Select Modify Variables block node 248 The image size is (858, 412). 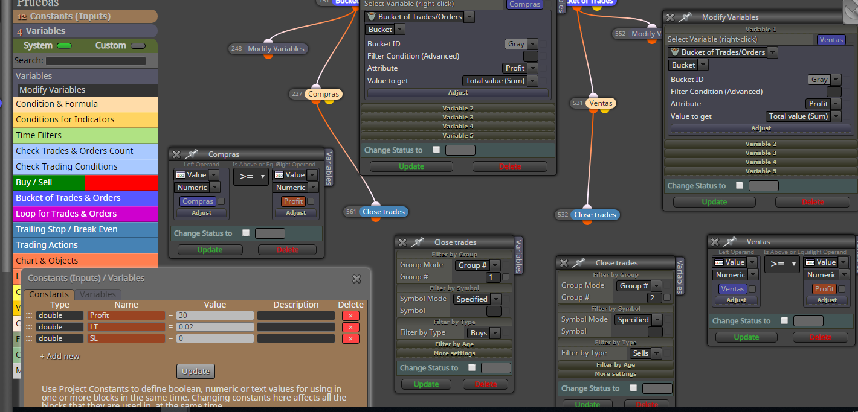click(x=276, y=49)
